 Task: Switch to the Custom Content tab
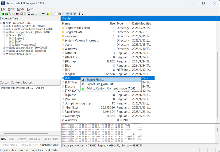click(50, 145)
